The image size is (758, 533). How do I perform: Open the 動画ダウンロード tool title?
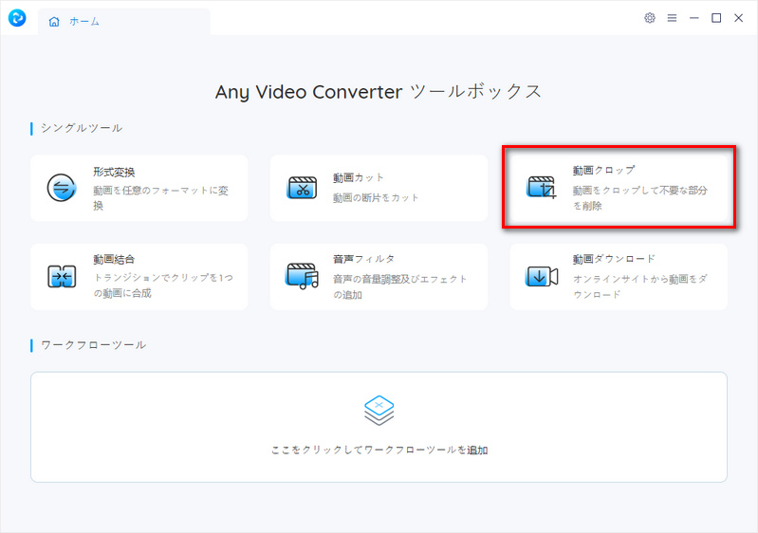pos(614,259)
